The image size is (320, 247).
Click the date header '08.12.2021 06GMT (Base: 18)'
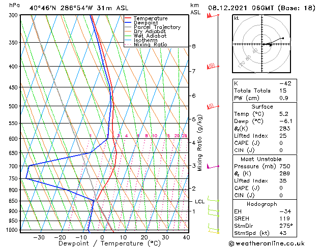tap(261, 8)
